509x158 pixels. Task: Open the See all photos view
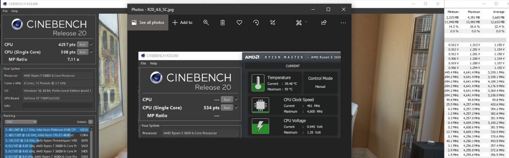pyautogui.click(x=148, y=23)
